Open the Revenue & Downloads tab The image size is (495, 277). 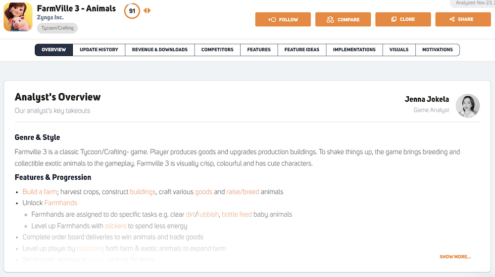(x=160, y=50)
